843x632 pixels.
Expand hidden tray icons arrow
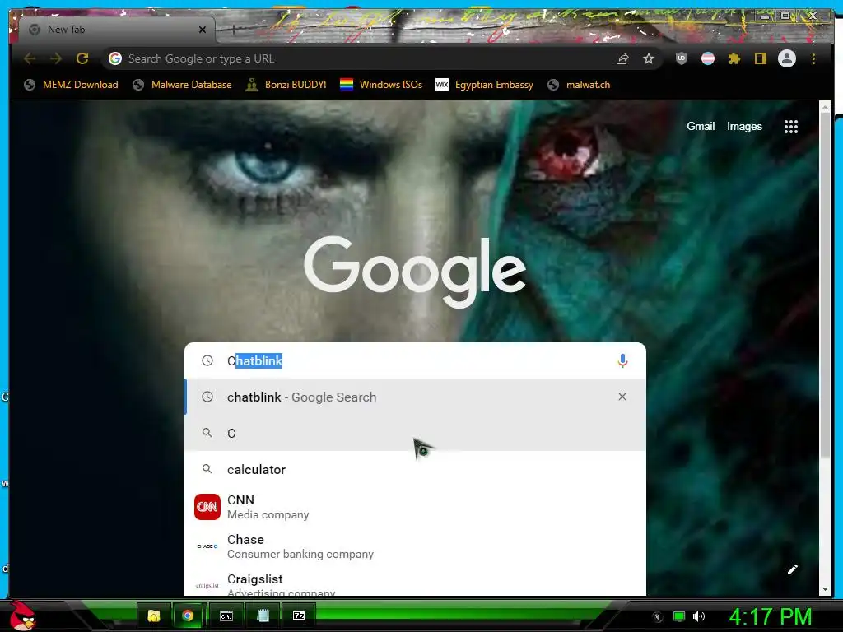[658, 617]
